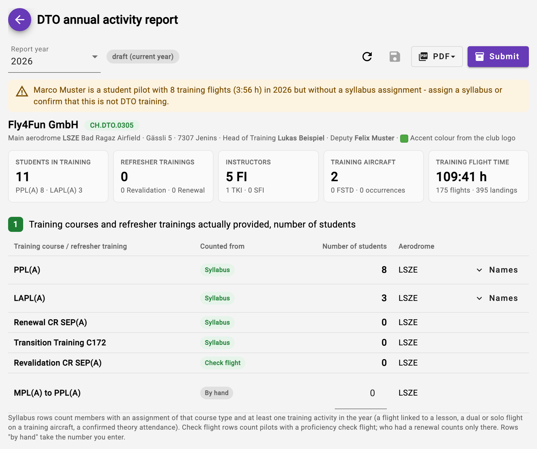Save the draft with the floppy disk icon
537x449 pixels.
click(395, 57)
